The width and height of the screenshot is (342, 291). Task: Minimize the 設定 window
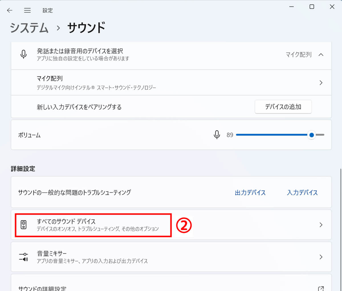pyautogui.click(x=291, y=7)
